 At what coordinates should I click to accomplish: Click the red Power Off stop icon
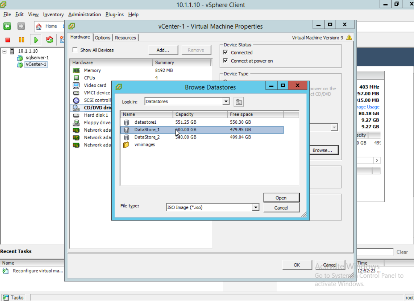[8, 40]
